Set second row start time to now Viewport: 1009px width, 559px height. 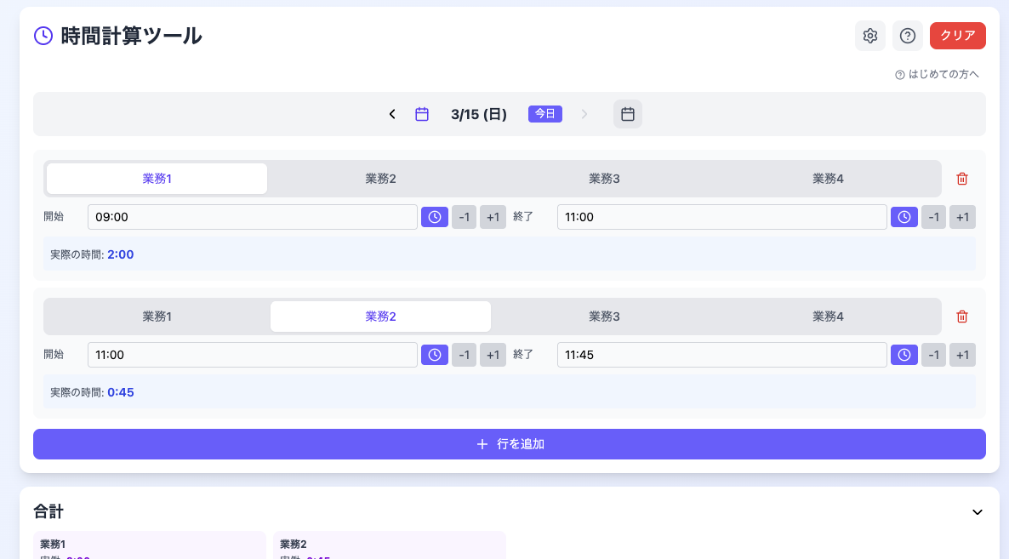coord(434,355)
